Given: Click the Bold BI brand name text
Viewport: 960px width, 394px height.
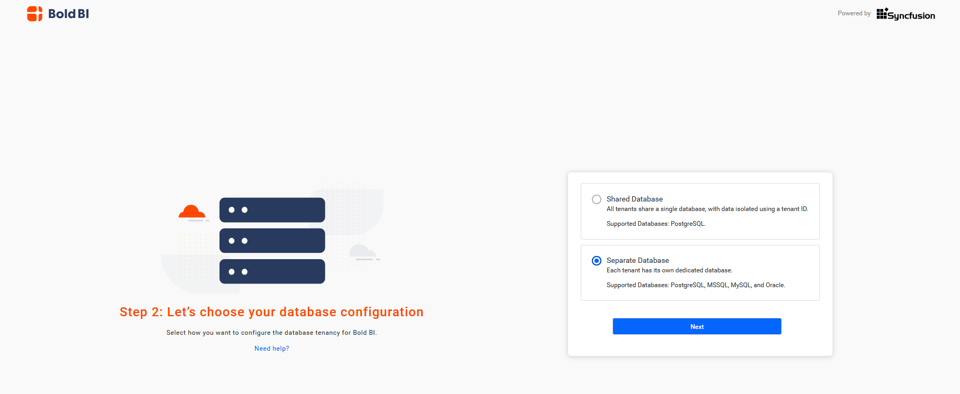Looking at the screenshot, I should coord(68,14).
